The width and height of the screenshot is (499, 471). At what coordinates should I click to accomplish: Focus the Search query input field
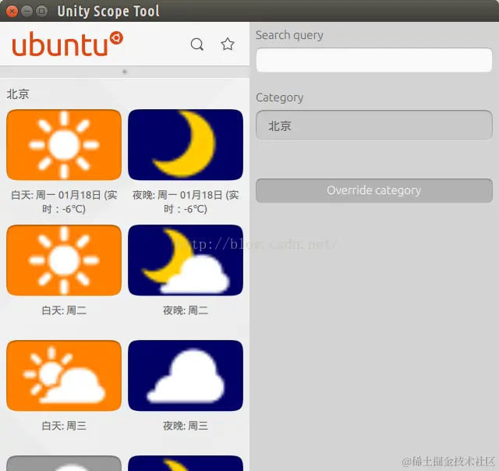[x=374, y=60]
